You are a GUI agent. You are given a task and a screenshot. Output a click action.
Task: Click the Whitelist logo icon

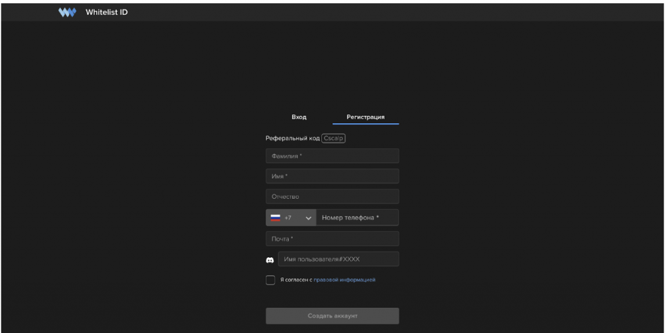68,12
